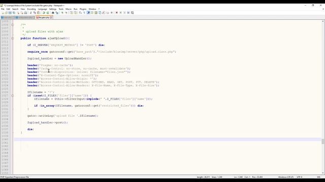Open the Plugins menu
Image resolution: width=325 pixels, height=182 pixels.
[x=83, y=9]
